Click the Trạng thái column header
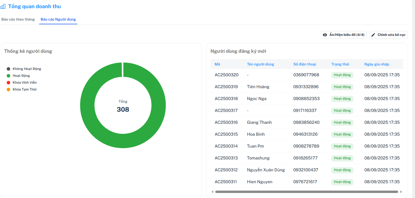Screen dimensions: 415x198 tap(340, 64)
